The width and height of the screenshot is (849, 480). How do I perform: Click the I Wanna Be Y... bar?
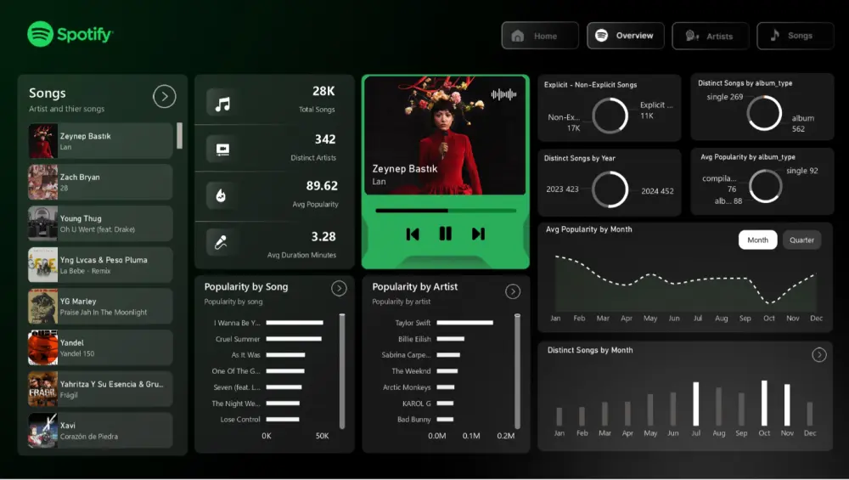[295, 323]
